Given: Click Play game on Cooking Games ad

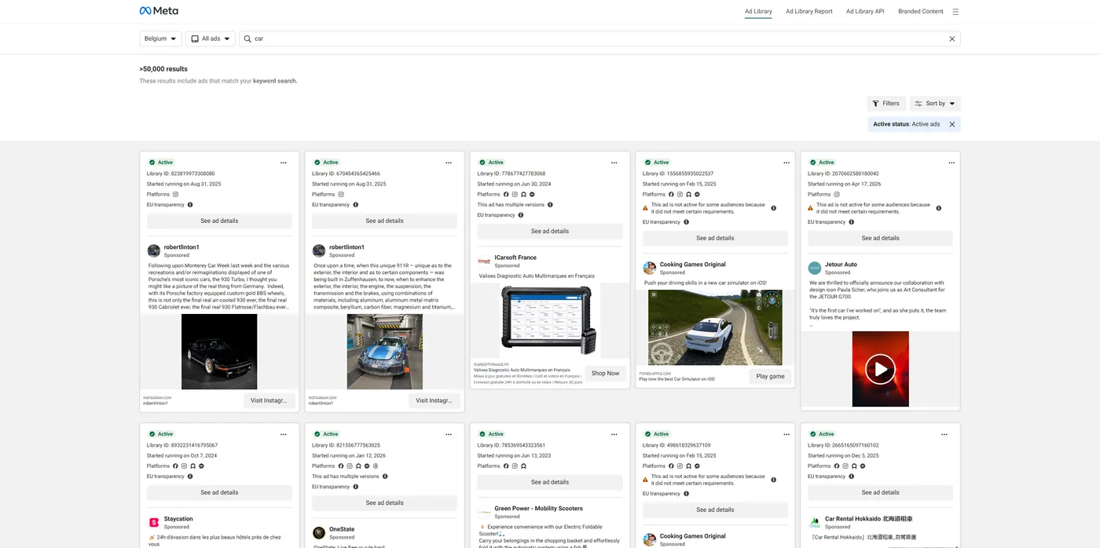Looking at the screenshot, I should click(x=770, y=376).
